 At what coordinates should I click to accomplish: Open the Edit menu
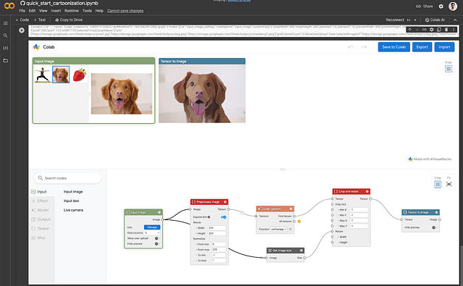[x=32, y=11]
